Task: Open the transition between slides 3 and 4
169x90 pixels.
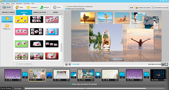Action: point(74,75)
